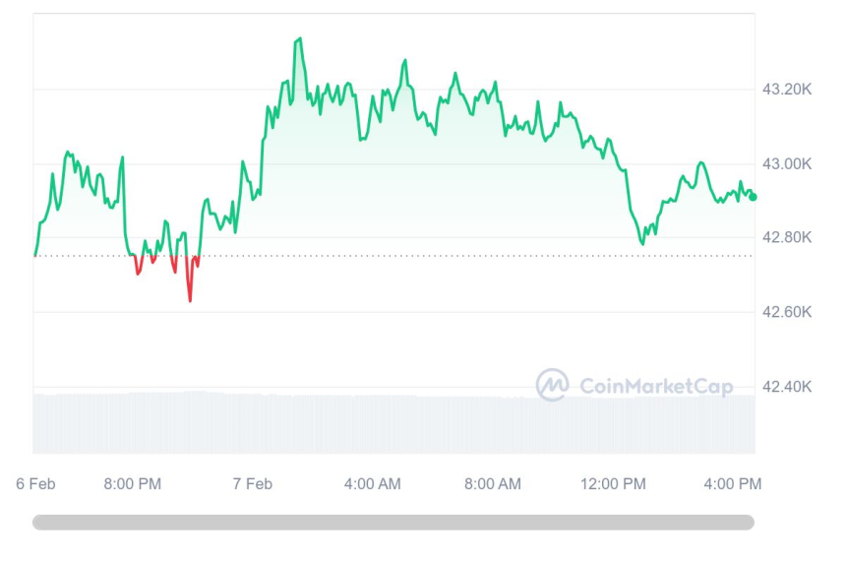The height and width of the screenshot is (564, 846).
Task: Click the 42.80K price axis label
Action: point(787,237)
